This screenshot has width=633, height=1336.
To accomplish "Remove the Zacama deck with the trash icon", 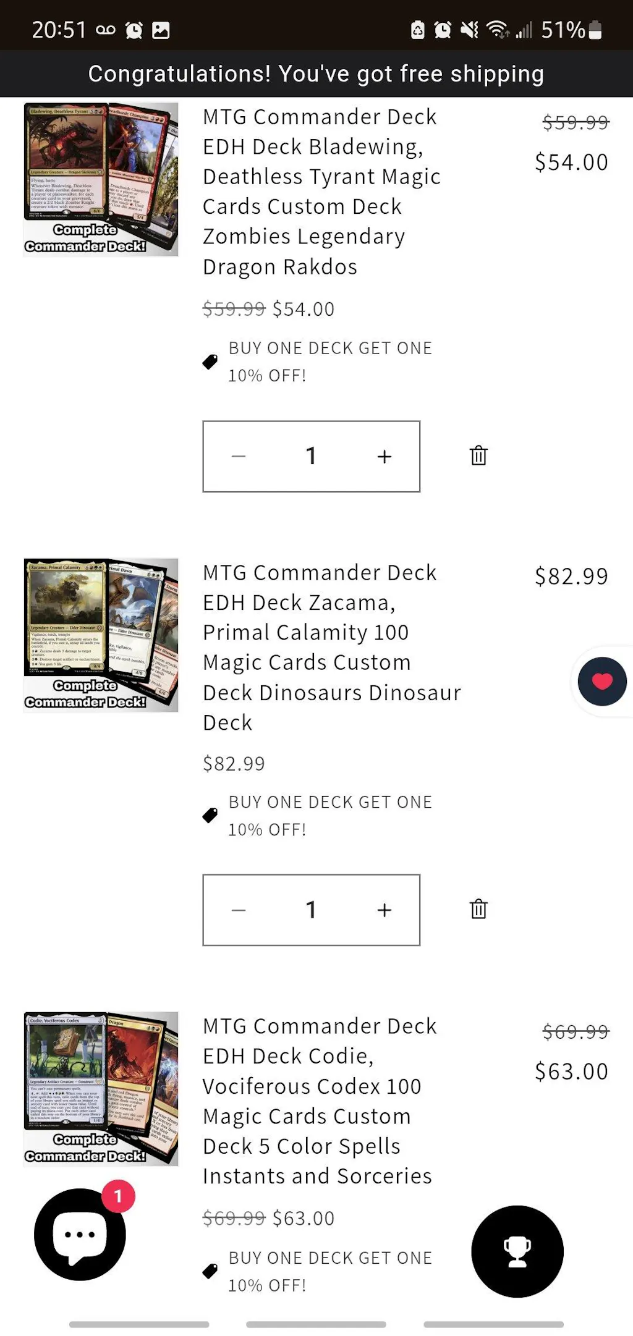I will point(478,910).
